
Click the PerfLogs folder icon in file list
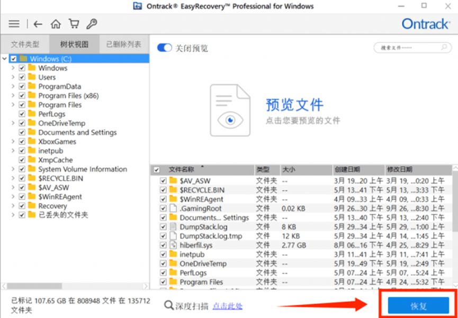coord(174,272)
